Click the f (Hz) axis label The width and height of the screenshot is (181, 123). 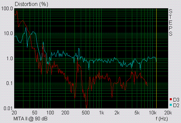click(162, 119)
